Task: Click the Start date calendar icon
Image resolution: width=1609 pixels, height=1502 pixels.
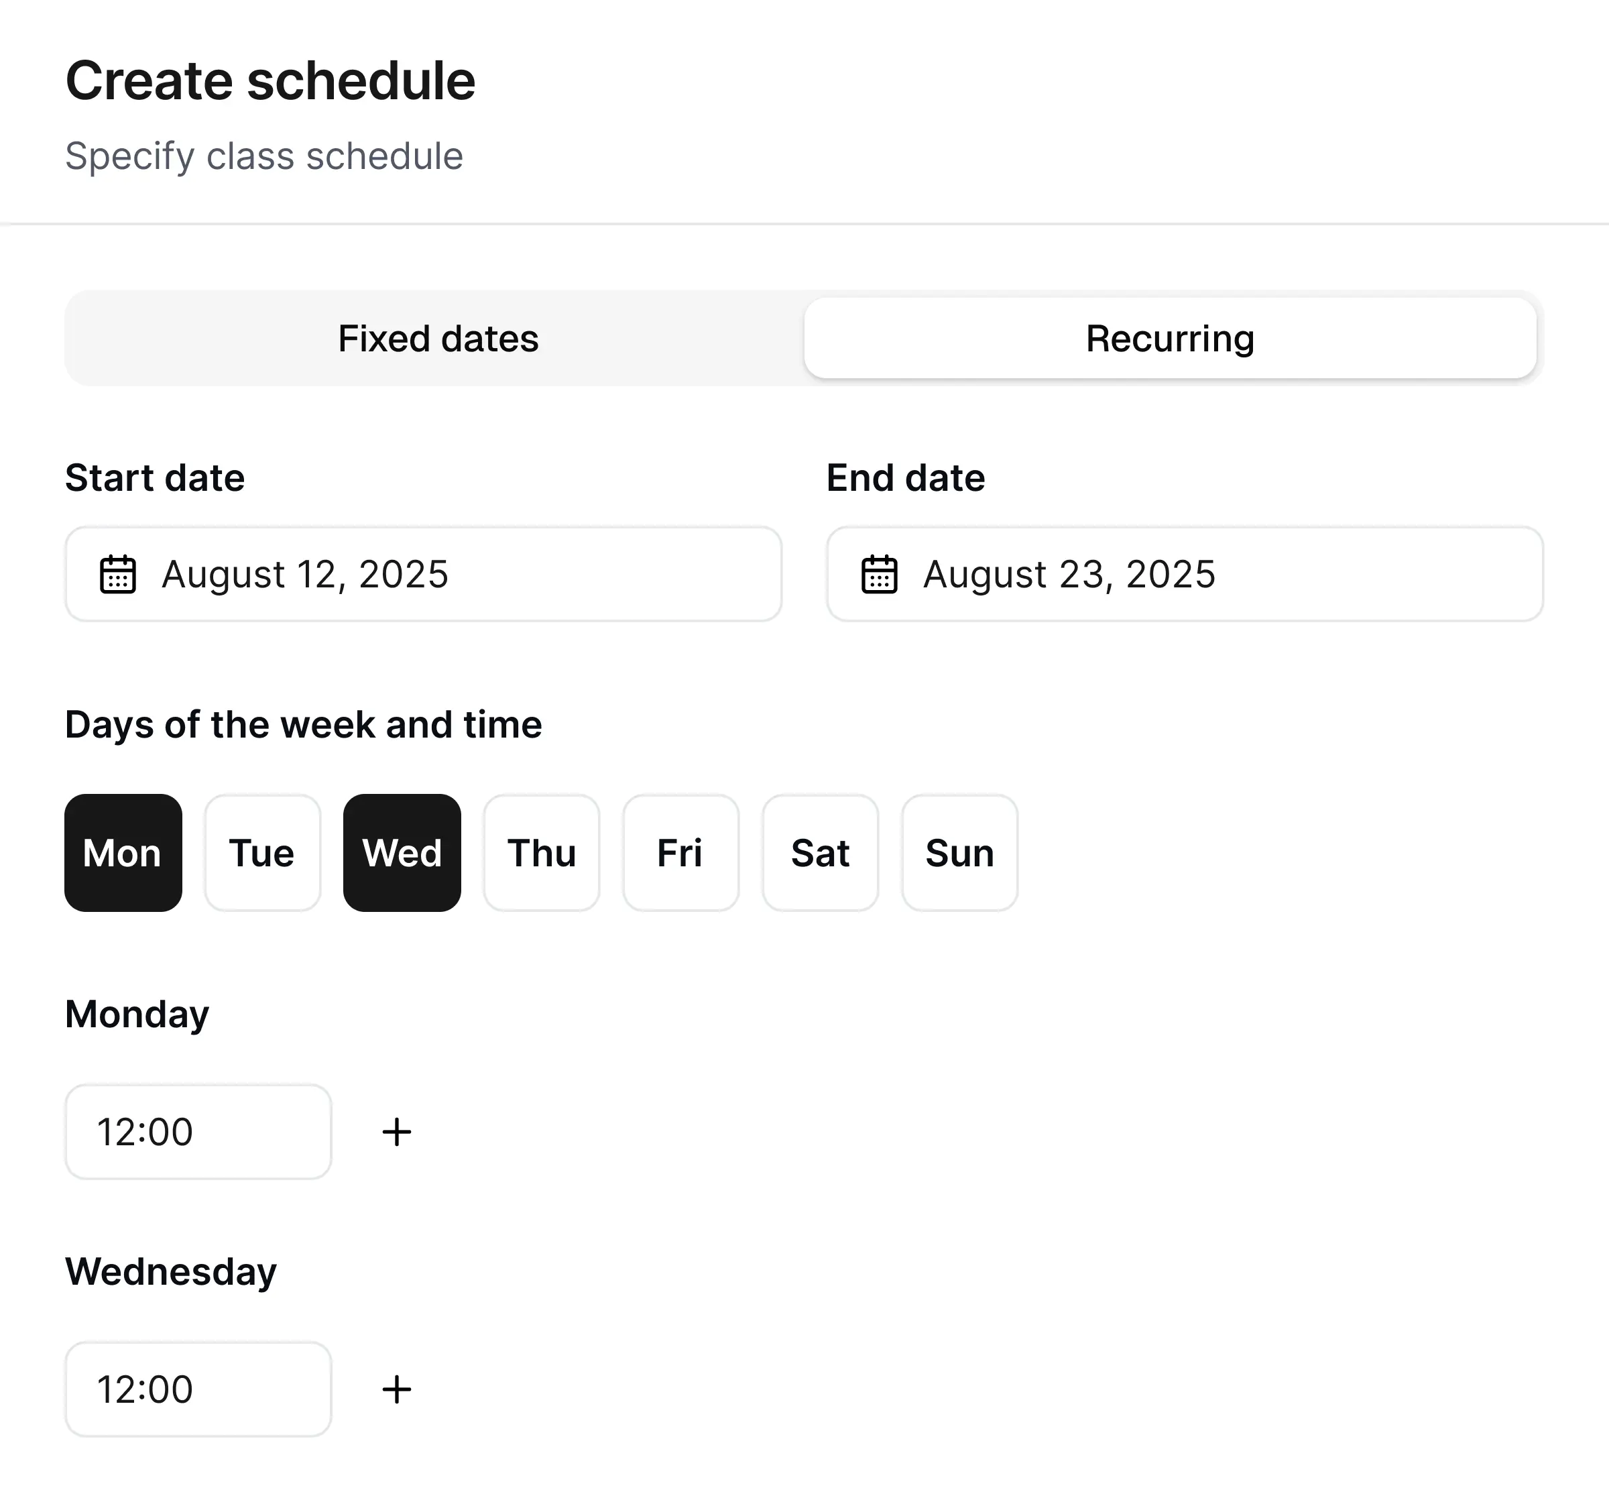Action: tap(117, 574)
